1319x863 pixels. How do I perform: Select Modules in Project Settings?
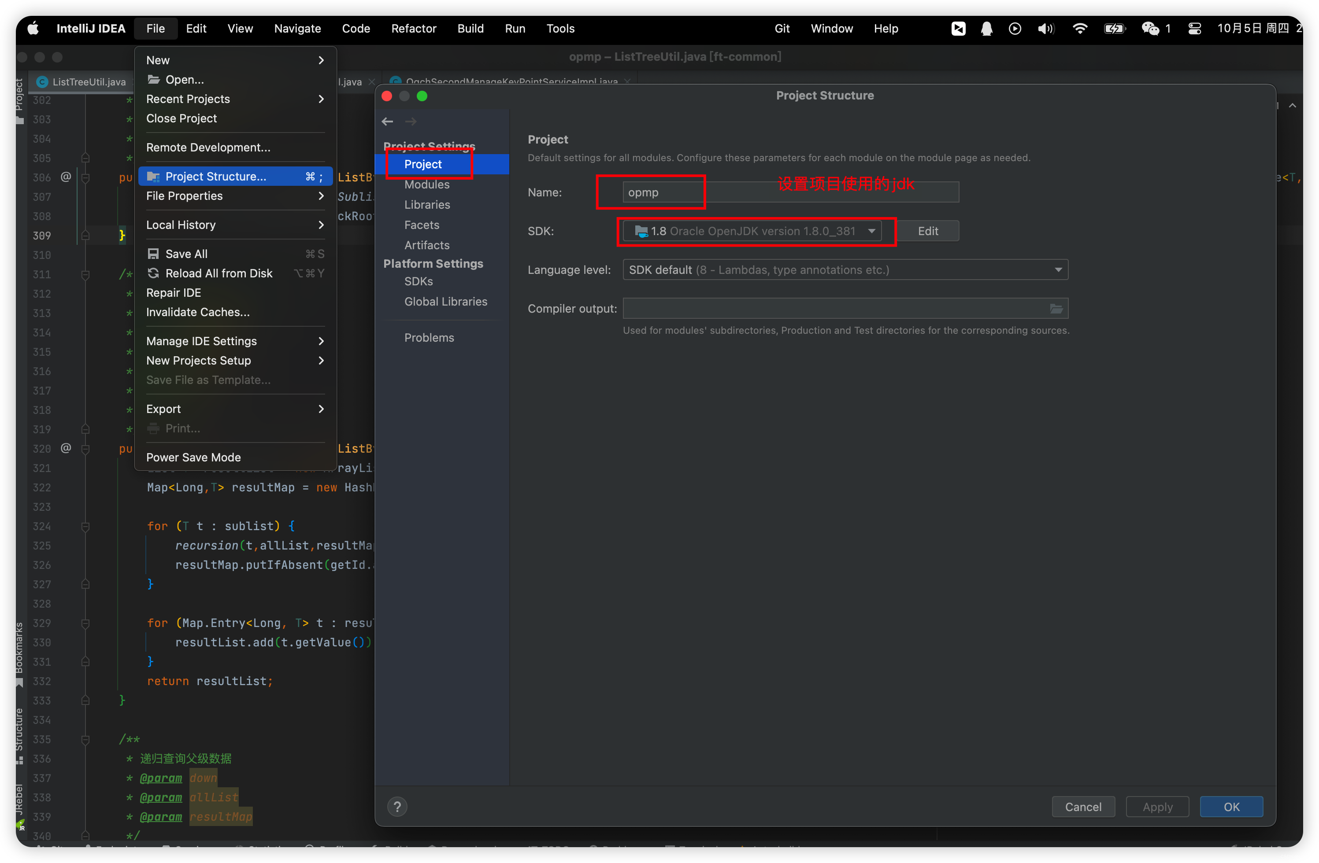click(427, 184)
